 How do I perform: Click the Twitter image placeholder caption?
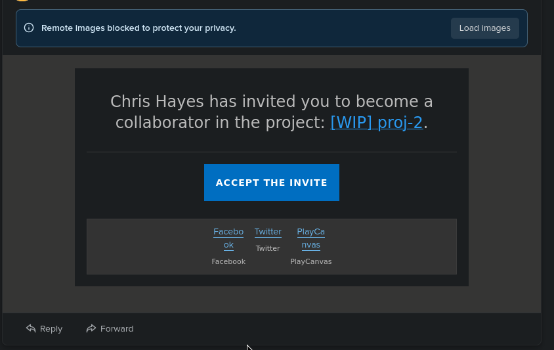(268, 248)
